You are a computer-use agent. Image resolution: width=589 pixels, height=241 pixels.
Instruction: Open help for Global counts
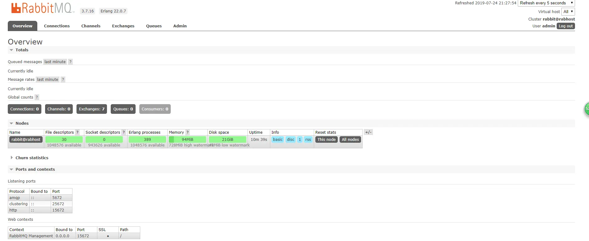tap(37, 97)
